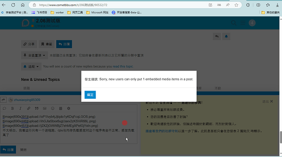Confirm the error dialog with 確定

tap(90, 95)
